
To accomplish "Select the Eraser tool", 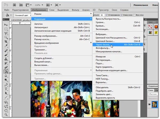I will pyautogui.click(x=6, y=67).
